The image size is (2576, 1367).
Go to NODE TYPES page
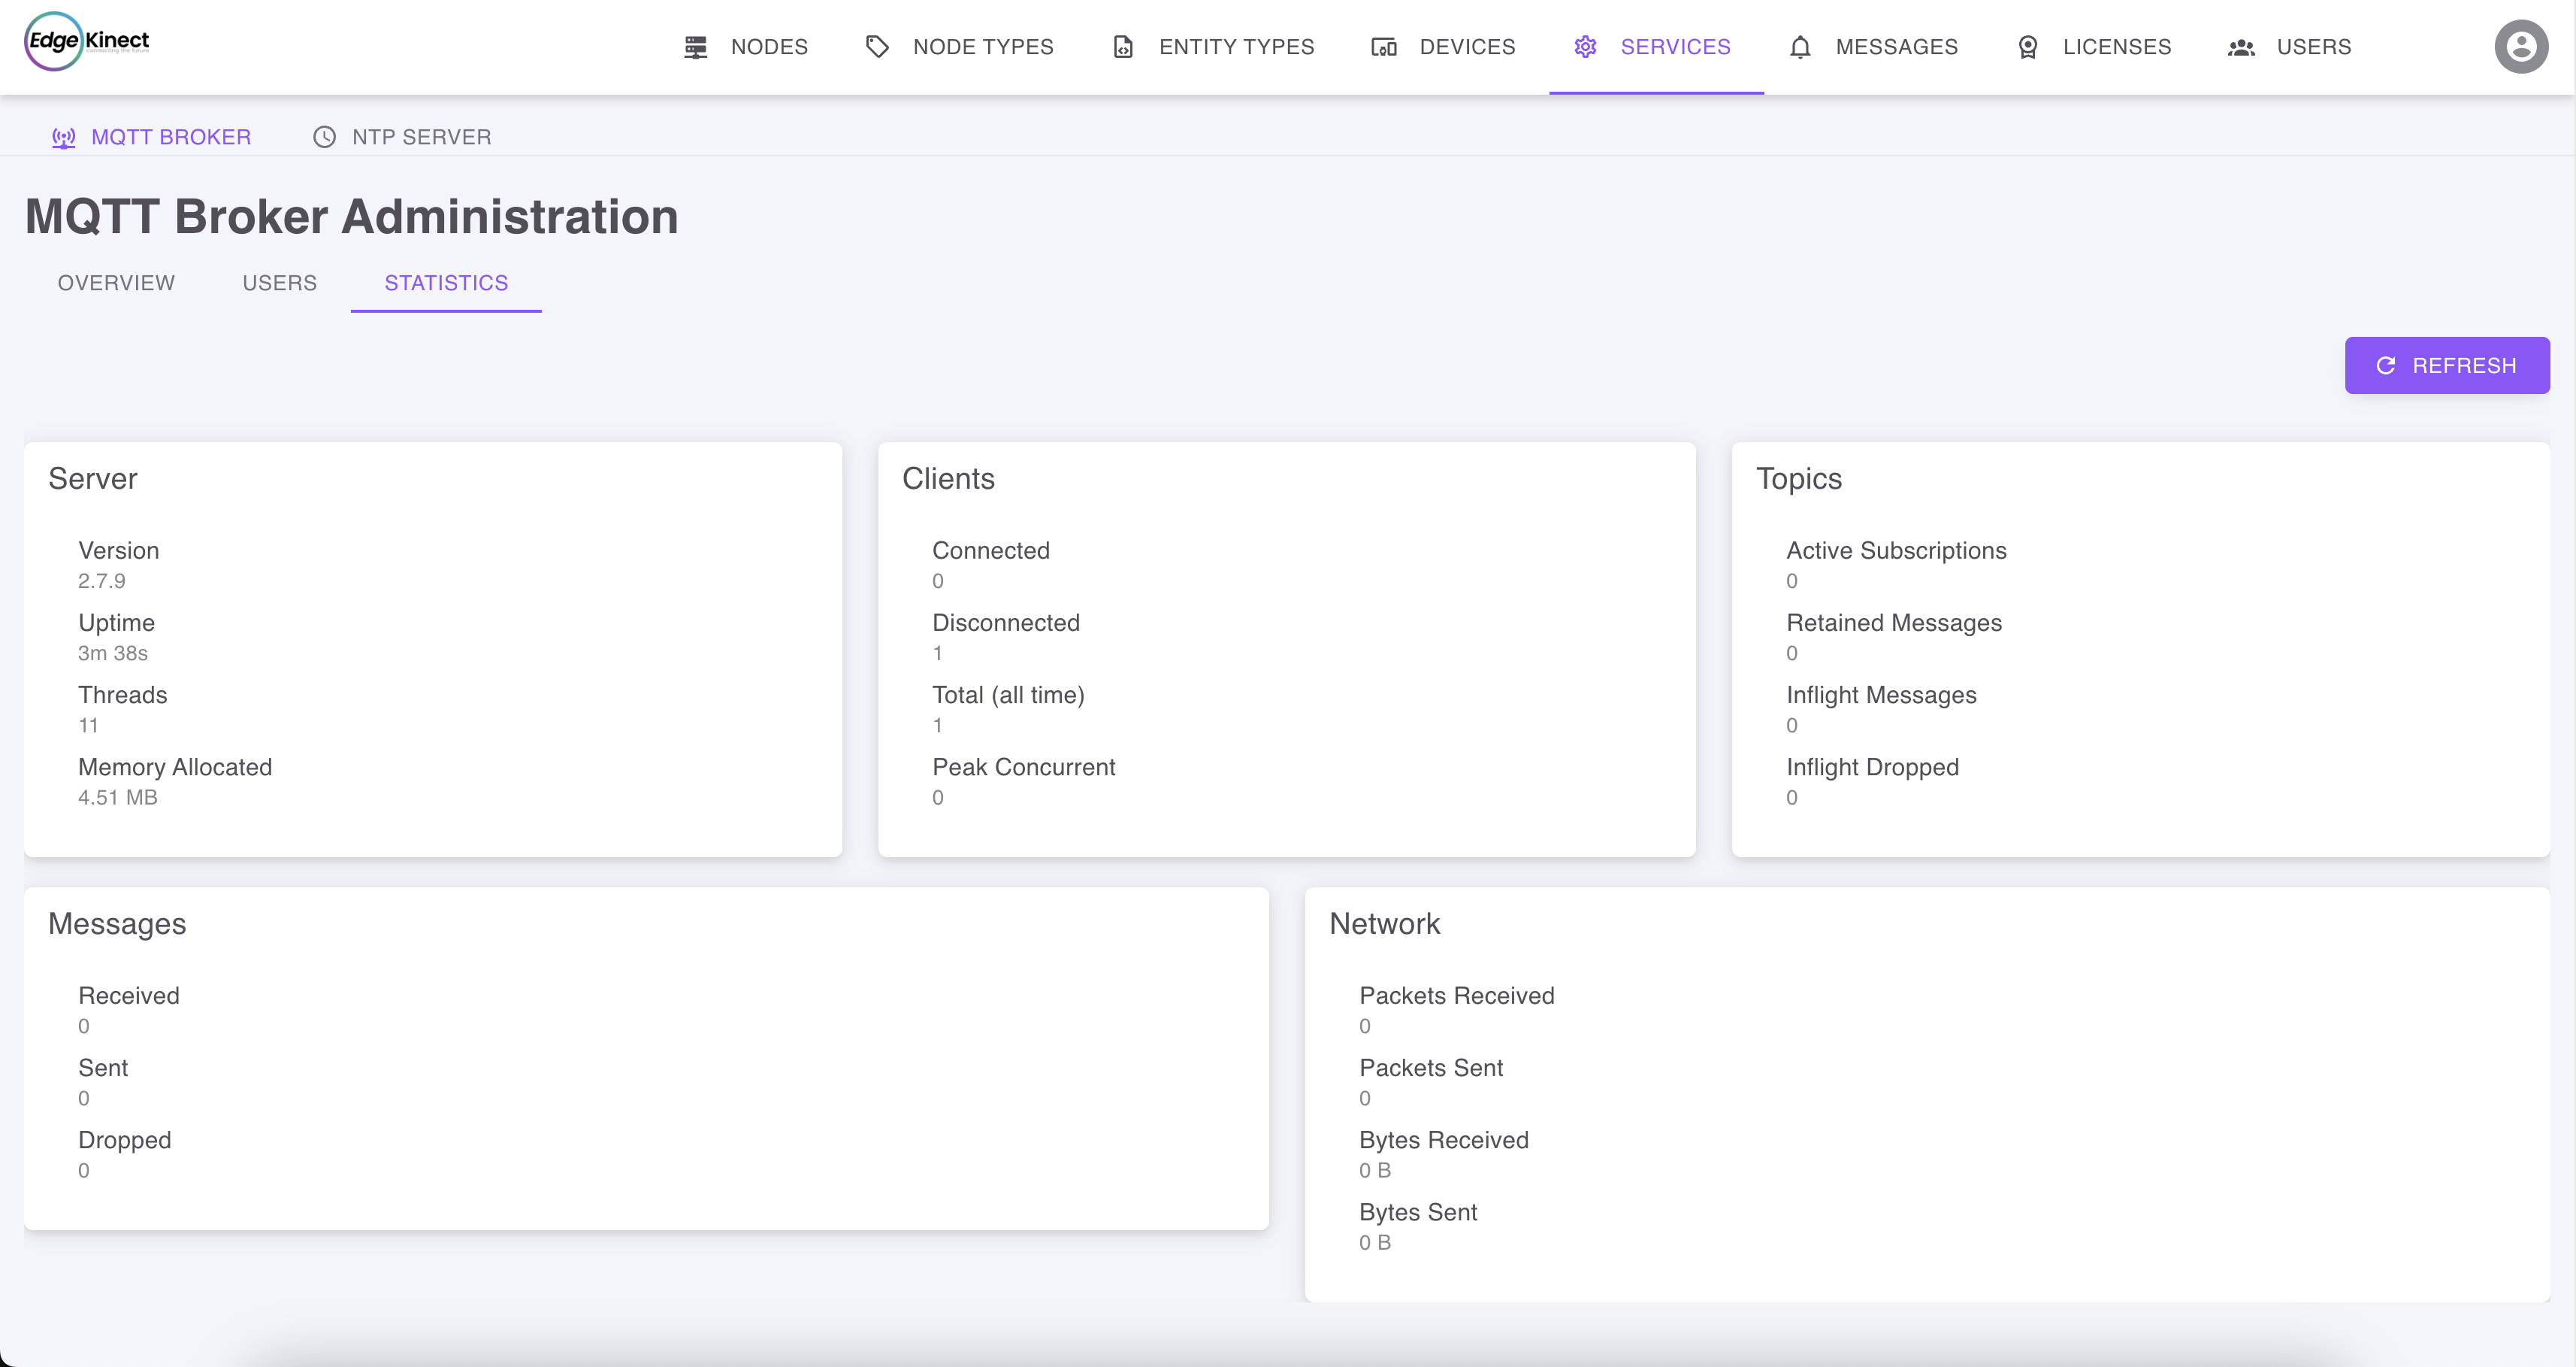pyautogui.click(x=959, y=47)
